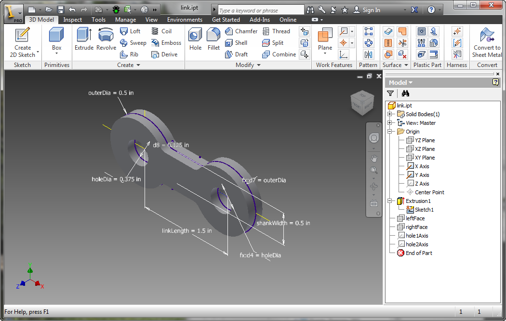Click the binoculars find icon in Model browser
The width and height of the screenshot is (506, 321).
click(405, 94)
